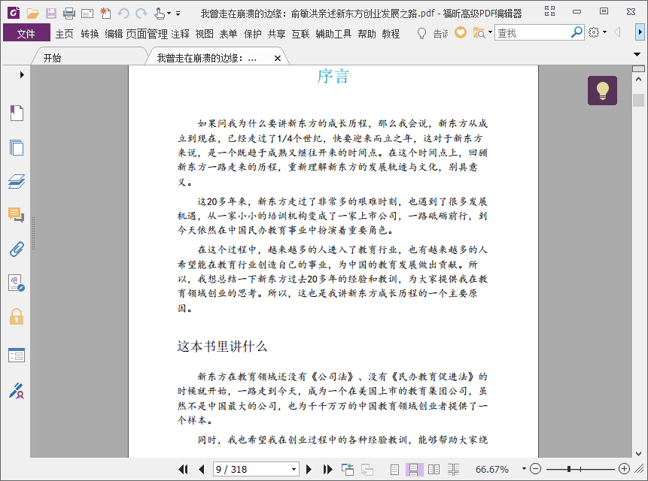This screenshot has height=481, width=648.
Task: Select the Hand tool icon
Action: (159, 14)
